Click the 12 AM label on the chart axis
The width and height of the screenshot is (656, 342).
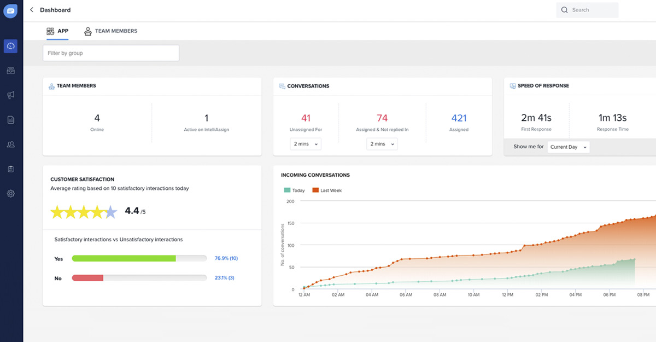(x=304, y=295)
